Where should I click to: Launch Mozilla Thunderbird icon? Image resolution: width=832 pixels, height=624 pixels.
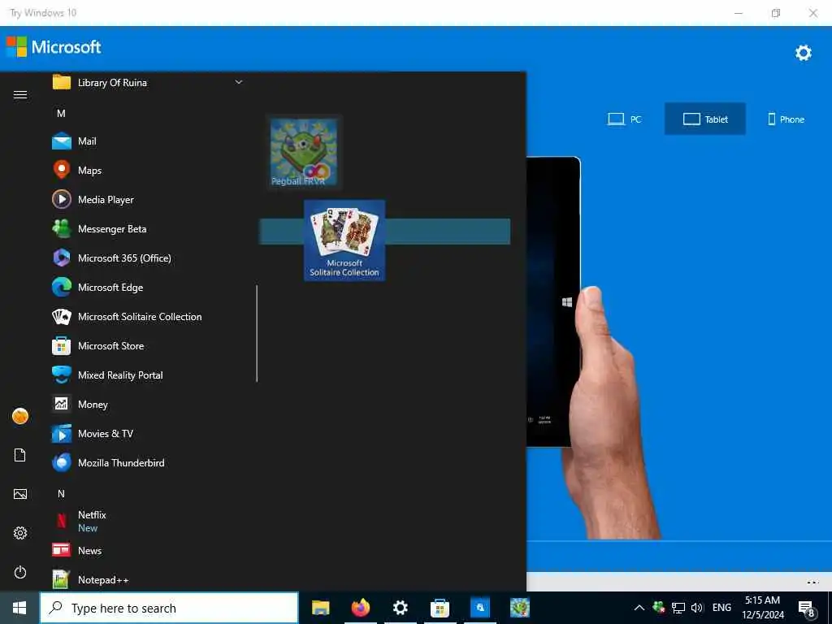pyautogui.click(x=62, y=462)
